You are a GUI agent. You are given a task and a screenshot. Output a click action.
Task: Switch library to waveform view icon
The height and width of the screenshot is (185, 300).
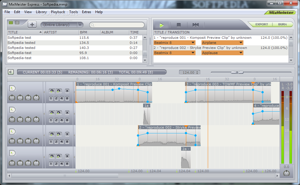17,23
